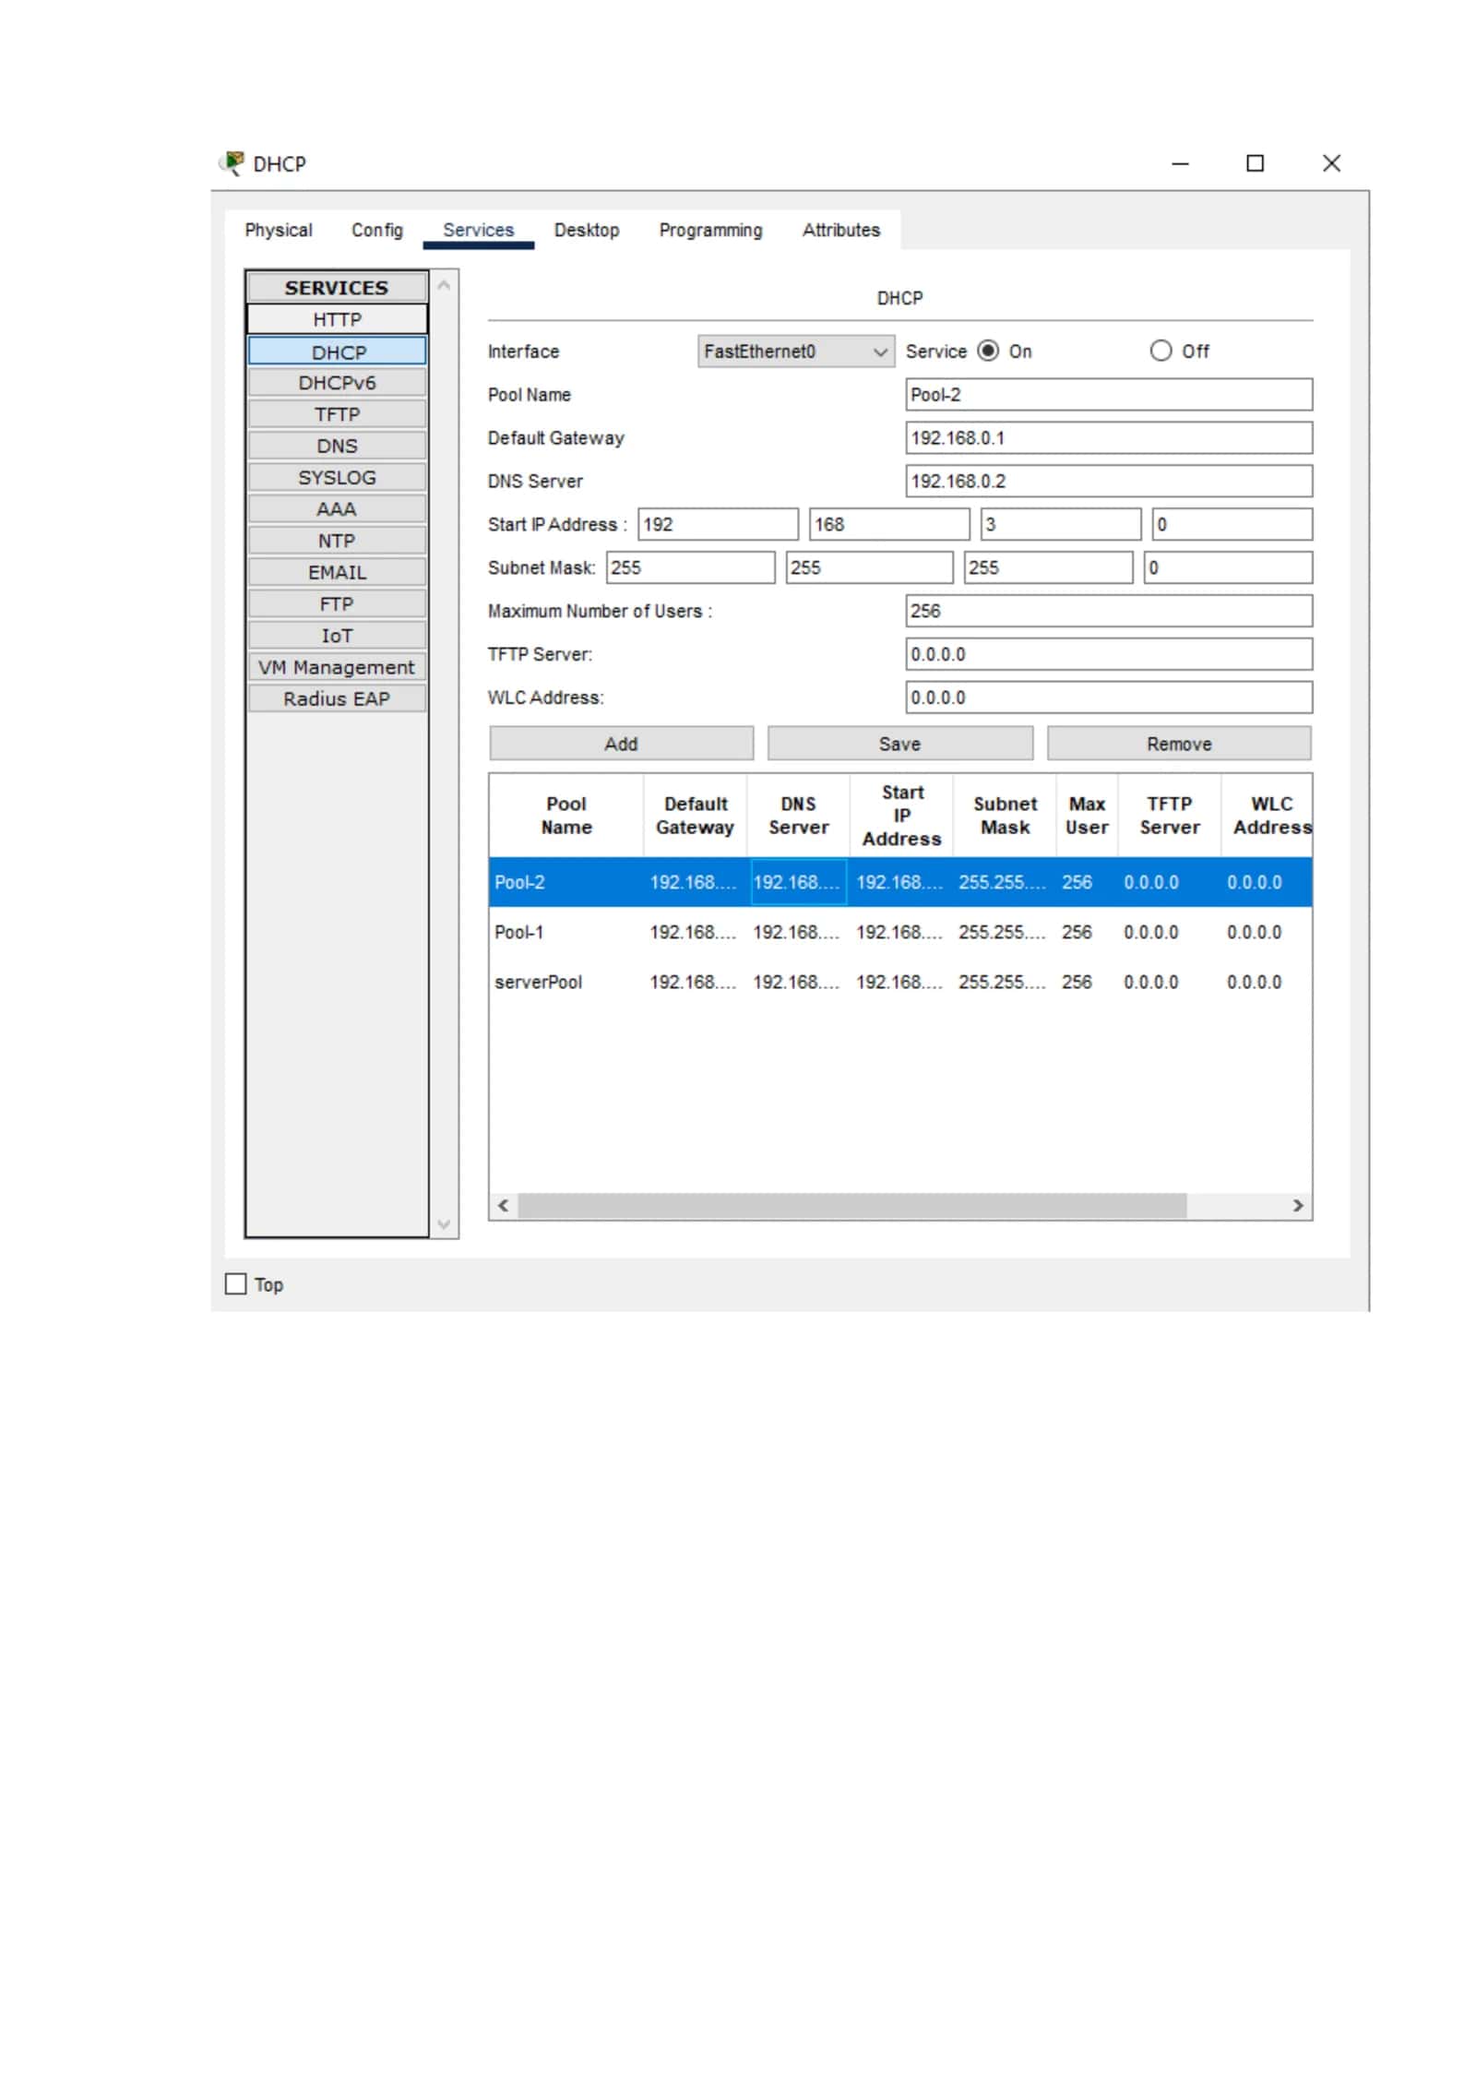Turn DHCP service On
Image resolution: width=1476 pixels, height=2087 pixels.
coord(987,351)
